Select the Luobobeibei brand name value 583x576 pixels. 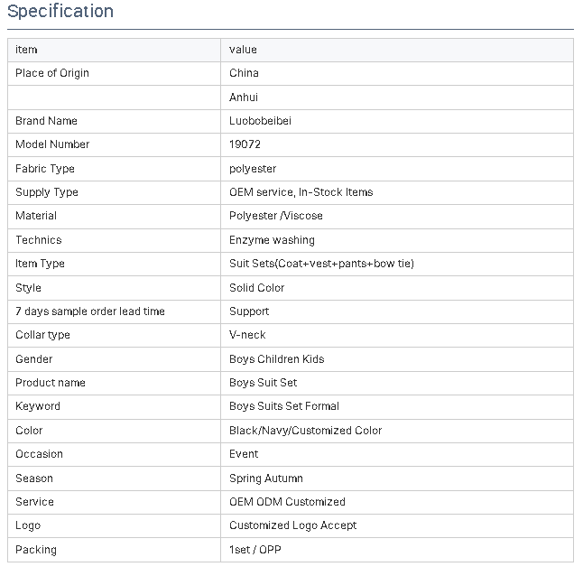pos(260,121)
